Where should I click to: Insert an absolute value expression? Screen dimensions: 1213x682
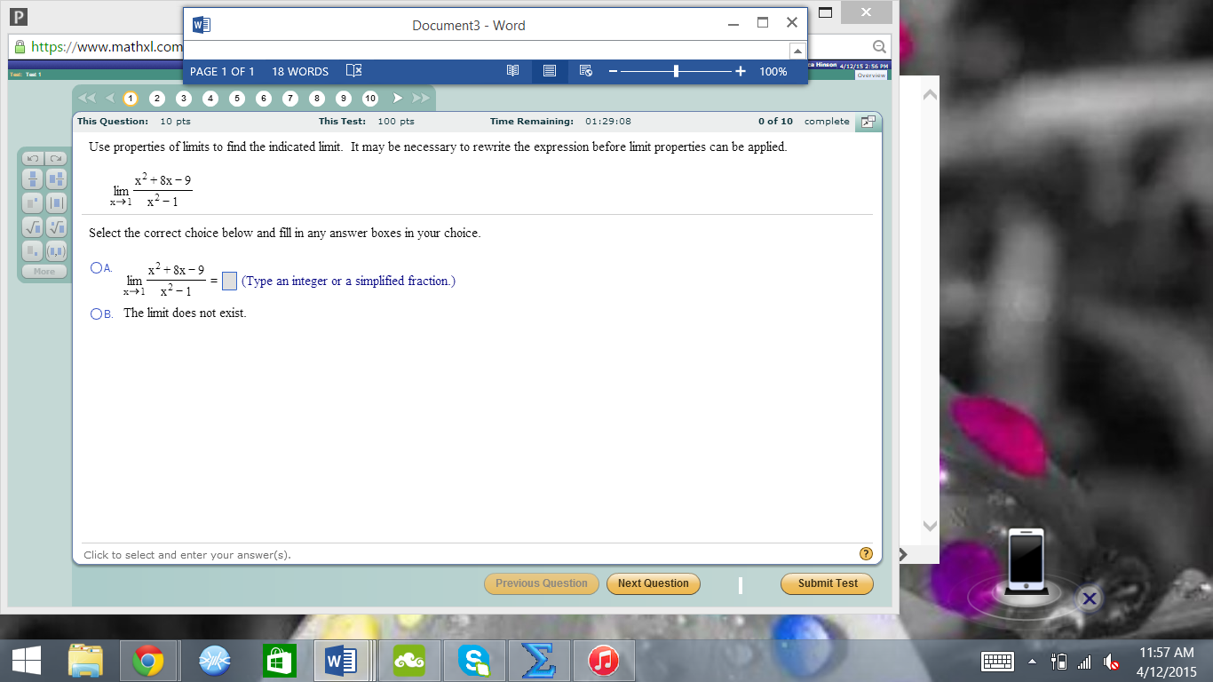click(57, 202)
